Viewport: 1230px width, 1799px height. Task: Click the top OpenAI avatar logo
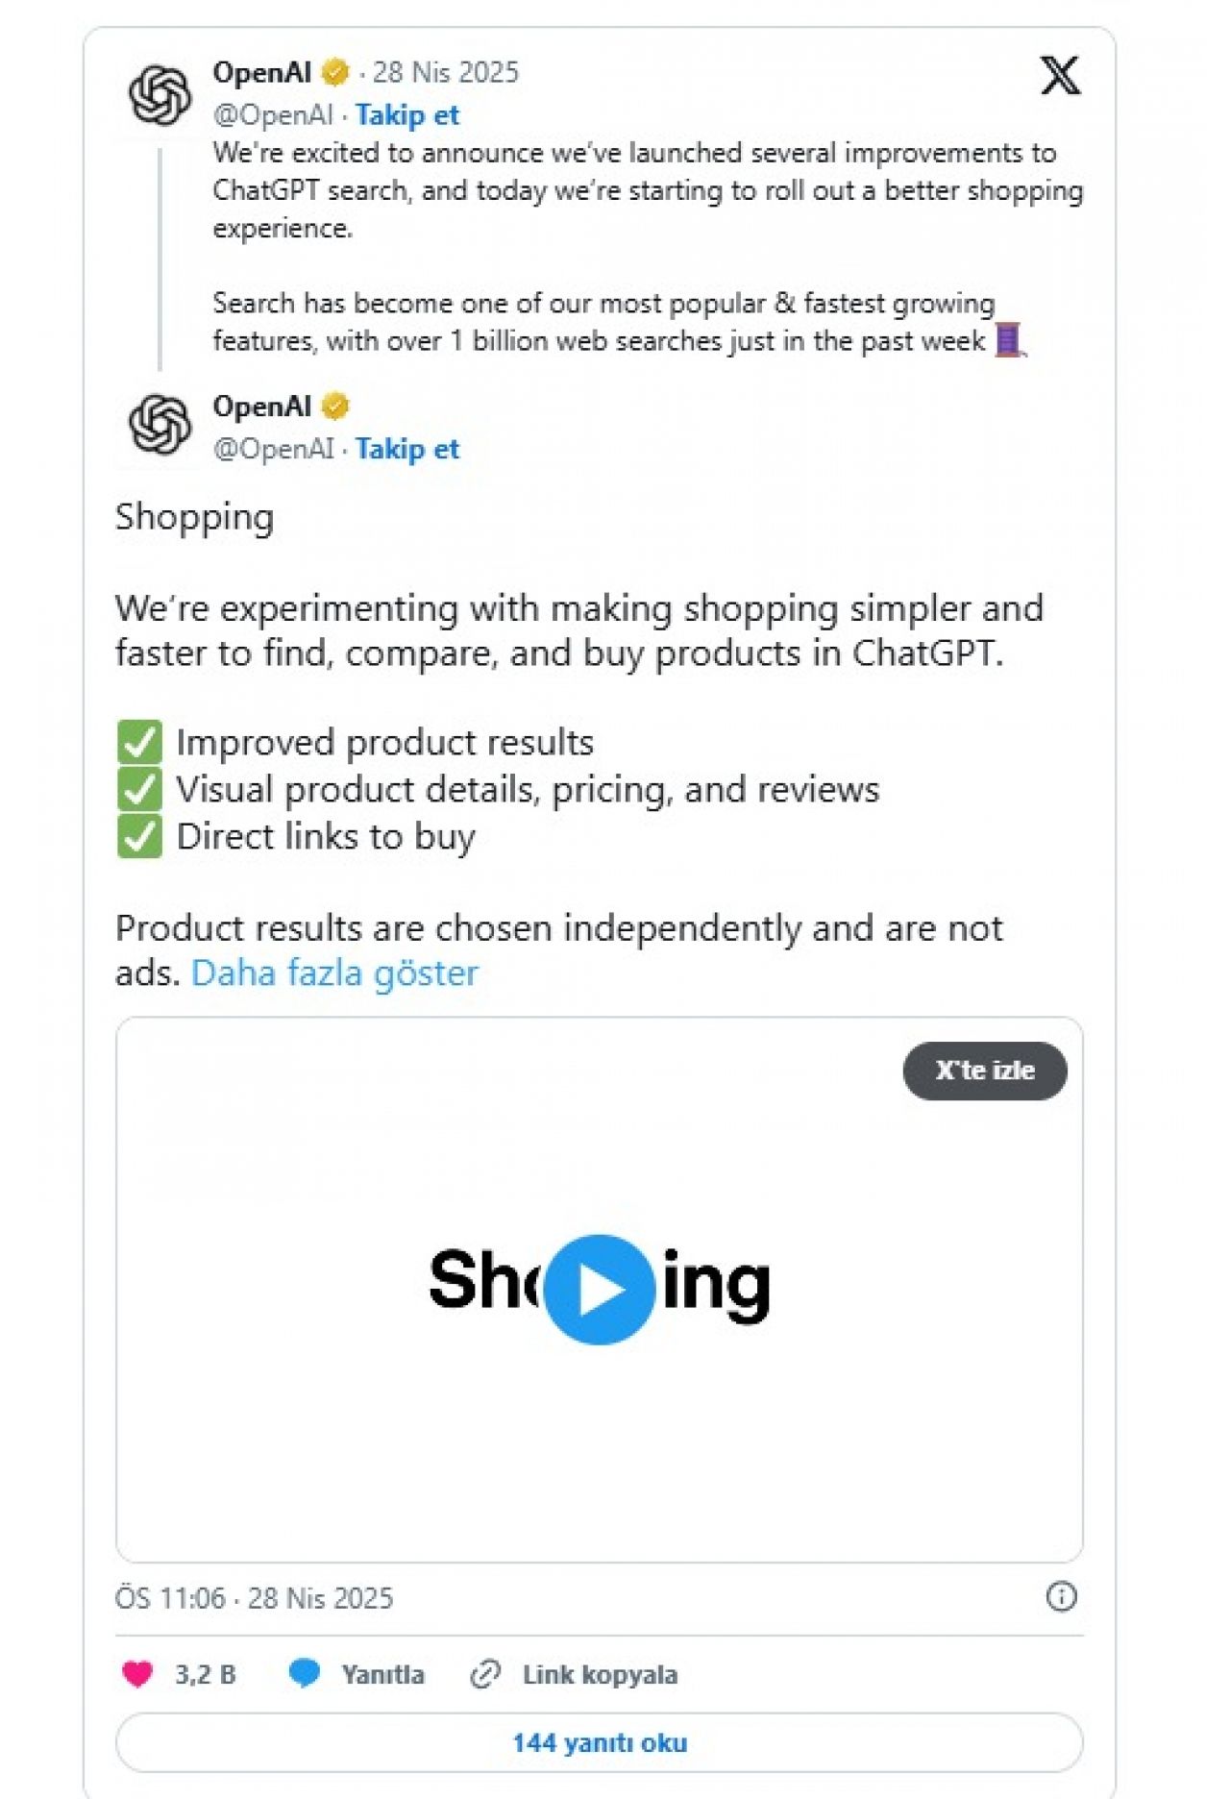160,95
